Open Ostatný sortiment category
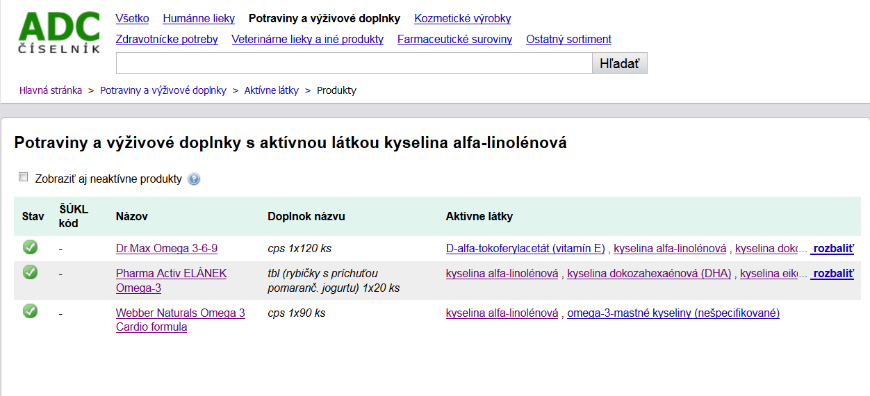Image resolution: width=870 pixels, height=396 pixels. [569, 40]
